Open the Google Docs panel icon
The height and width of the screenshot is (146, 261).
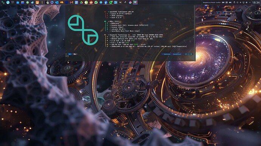[76, 2]
